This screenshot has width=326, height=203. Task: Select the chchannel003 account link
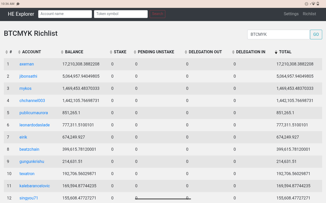(x=32, y=101)
